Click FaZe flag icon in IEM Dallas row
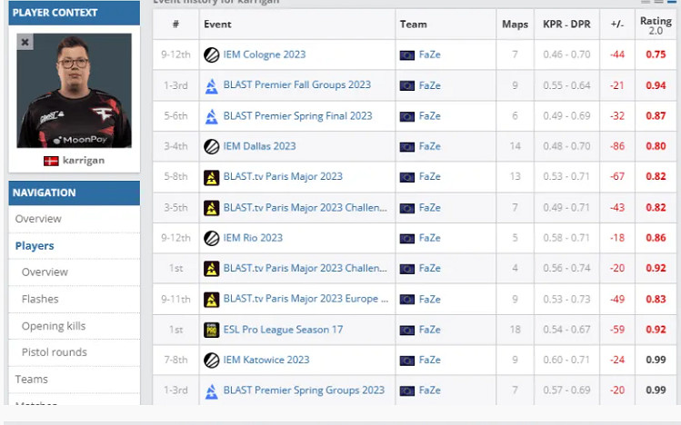The image size is (681, 425). tap(407, 147)
